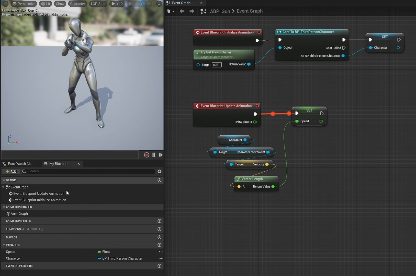Viewport: 416px width, 276px height.
Task: Click the record button in preview viewport
Action: (x=147, y=155)
